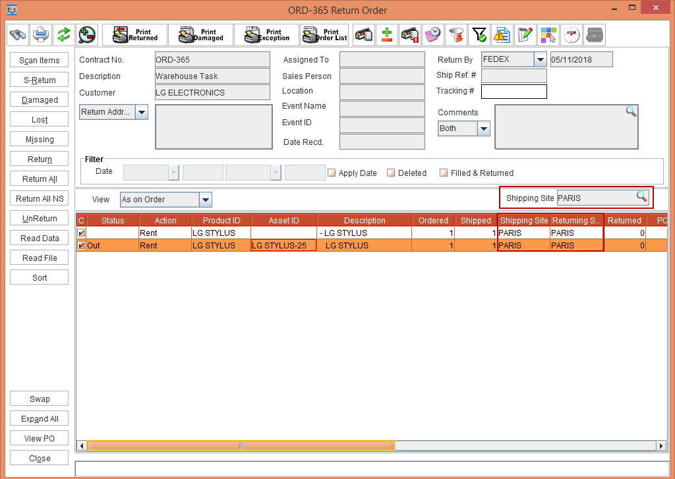Enable the Apply Date checkbox
Image resolution: width=675 pixels, height=479 pixels.
point(332,173)
